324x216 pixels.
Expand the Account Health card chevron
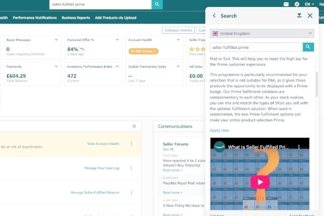[x=178, y=40]
